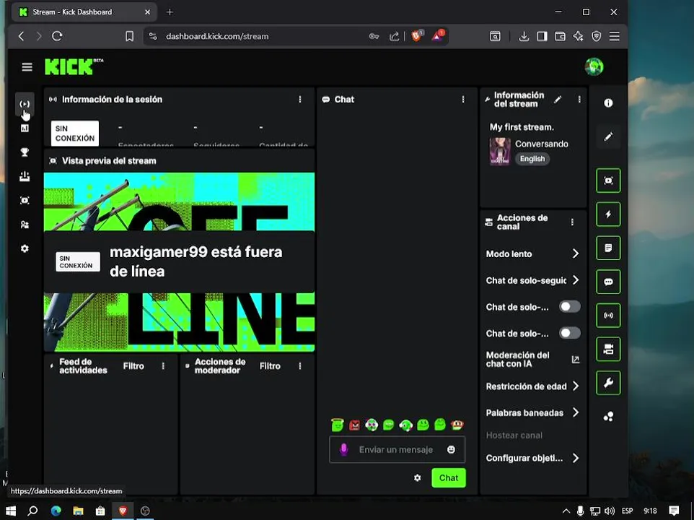The image size is (694, 520).
Task: Toggle the wrench stream info widget icon
Action: pos(608,383)
